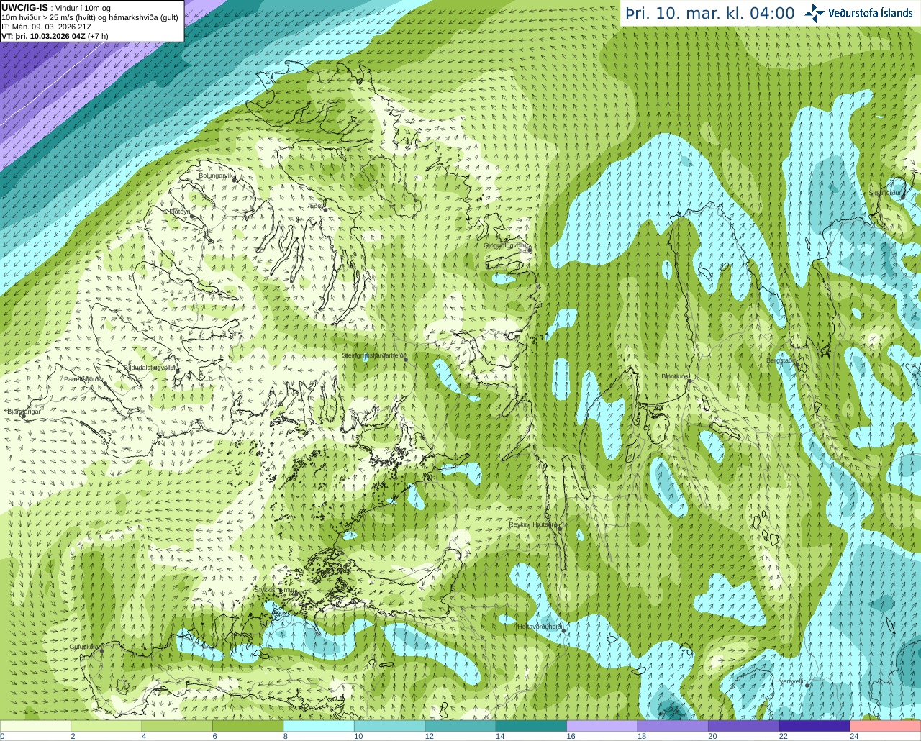Click the Blönduós station label
921x741 pixels.
(675, 376)
